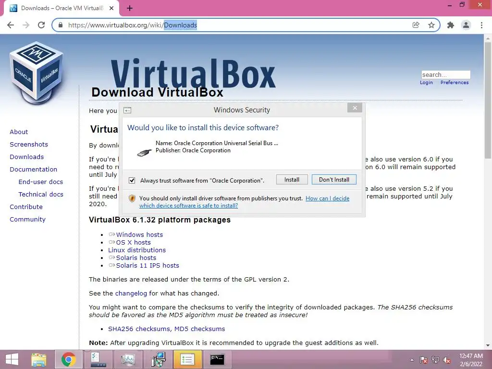Click the Windows Security dialog system icon
Viewport: 492px width, 369px height.
pyautogui.click(x=127, y=111)
